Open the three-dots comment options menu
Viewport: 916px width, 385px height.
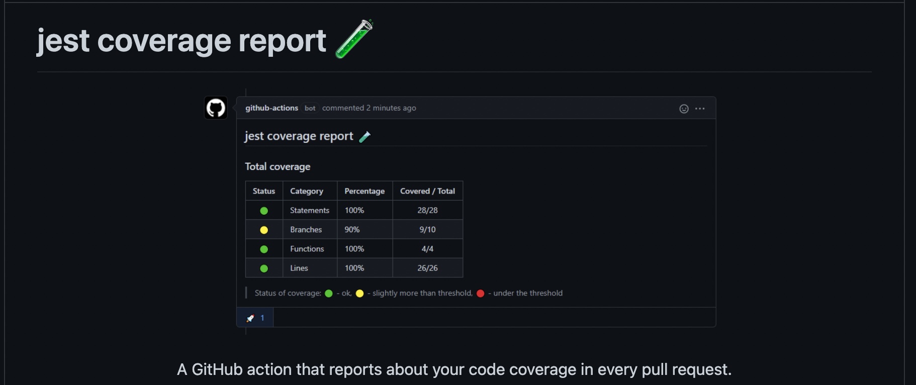(x=700, y=109)
